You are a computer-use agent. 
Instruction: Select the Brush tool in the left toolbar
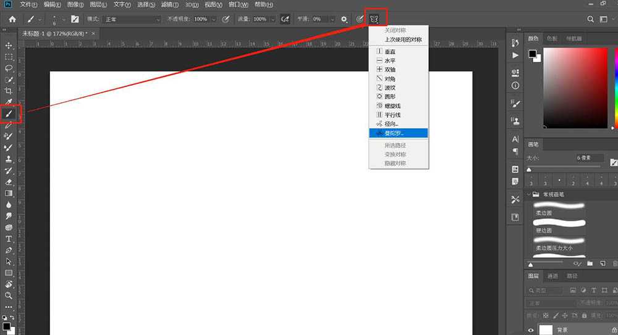coord(9,114)
